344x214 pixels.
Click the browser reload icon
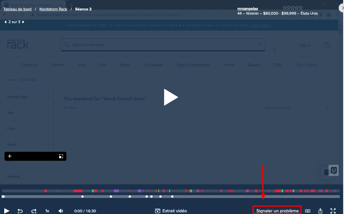tap(22, 15)
